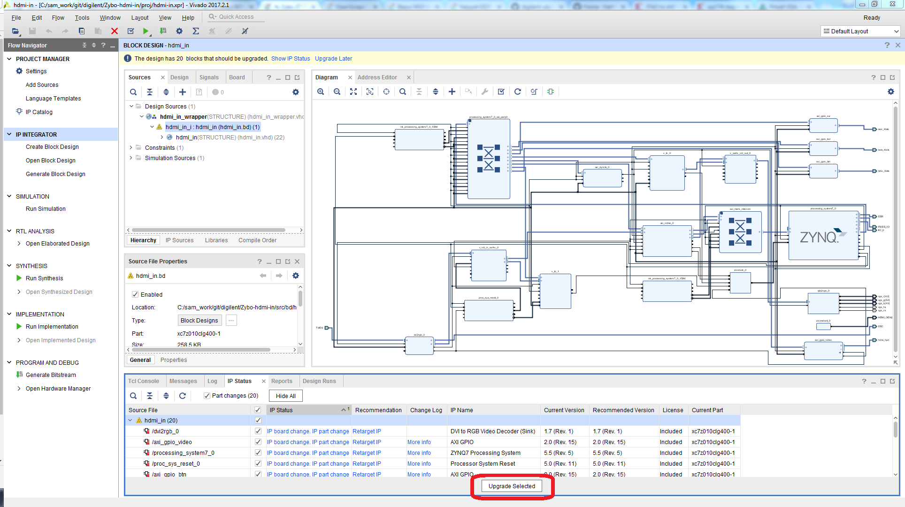Zoom in on the block diagram
This screenshot has height=507, width=905.
pos(321,92)
